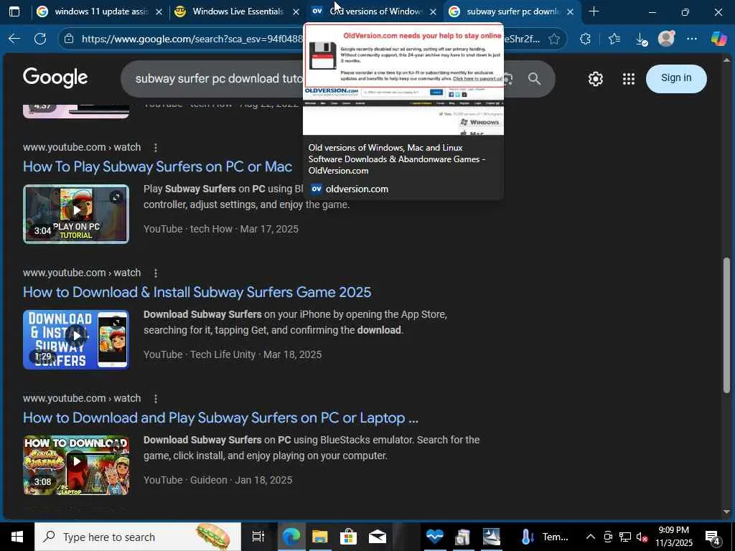Open the Extensions puzzle icon
The width and height of the screenshot is (735, 551).
(x=585, y=39)
